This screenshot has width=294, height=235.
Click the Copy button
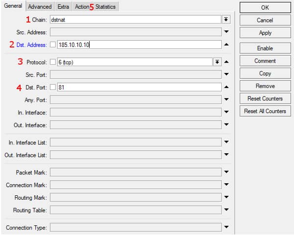point(265,73)
